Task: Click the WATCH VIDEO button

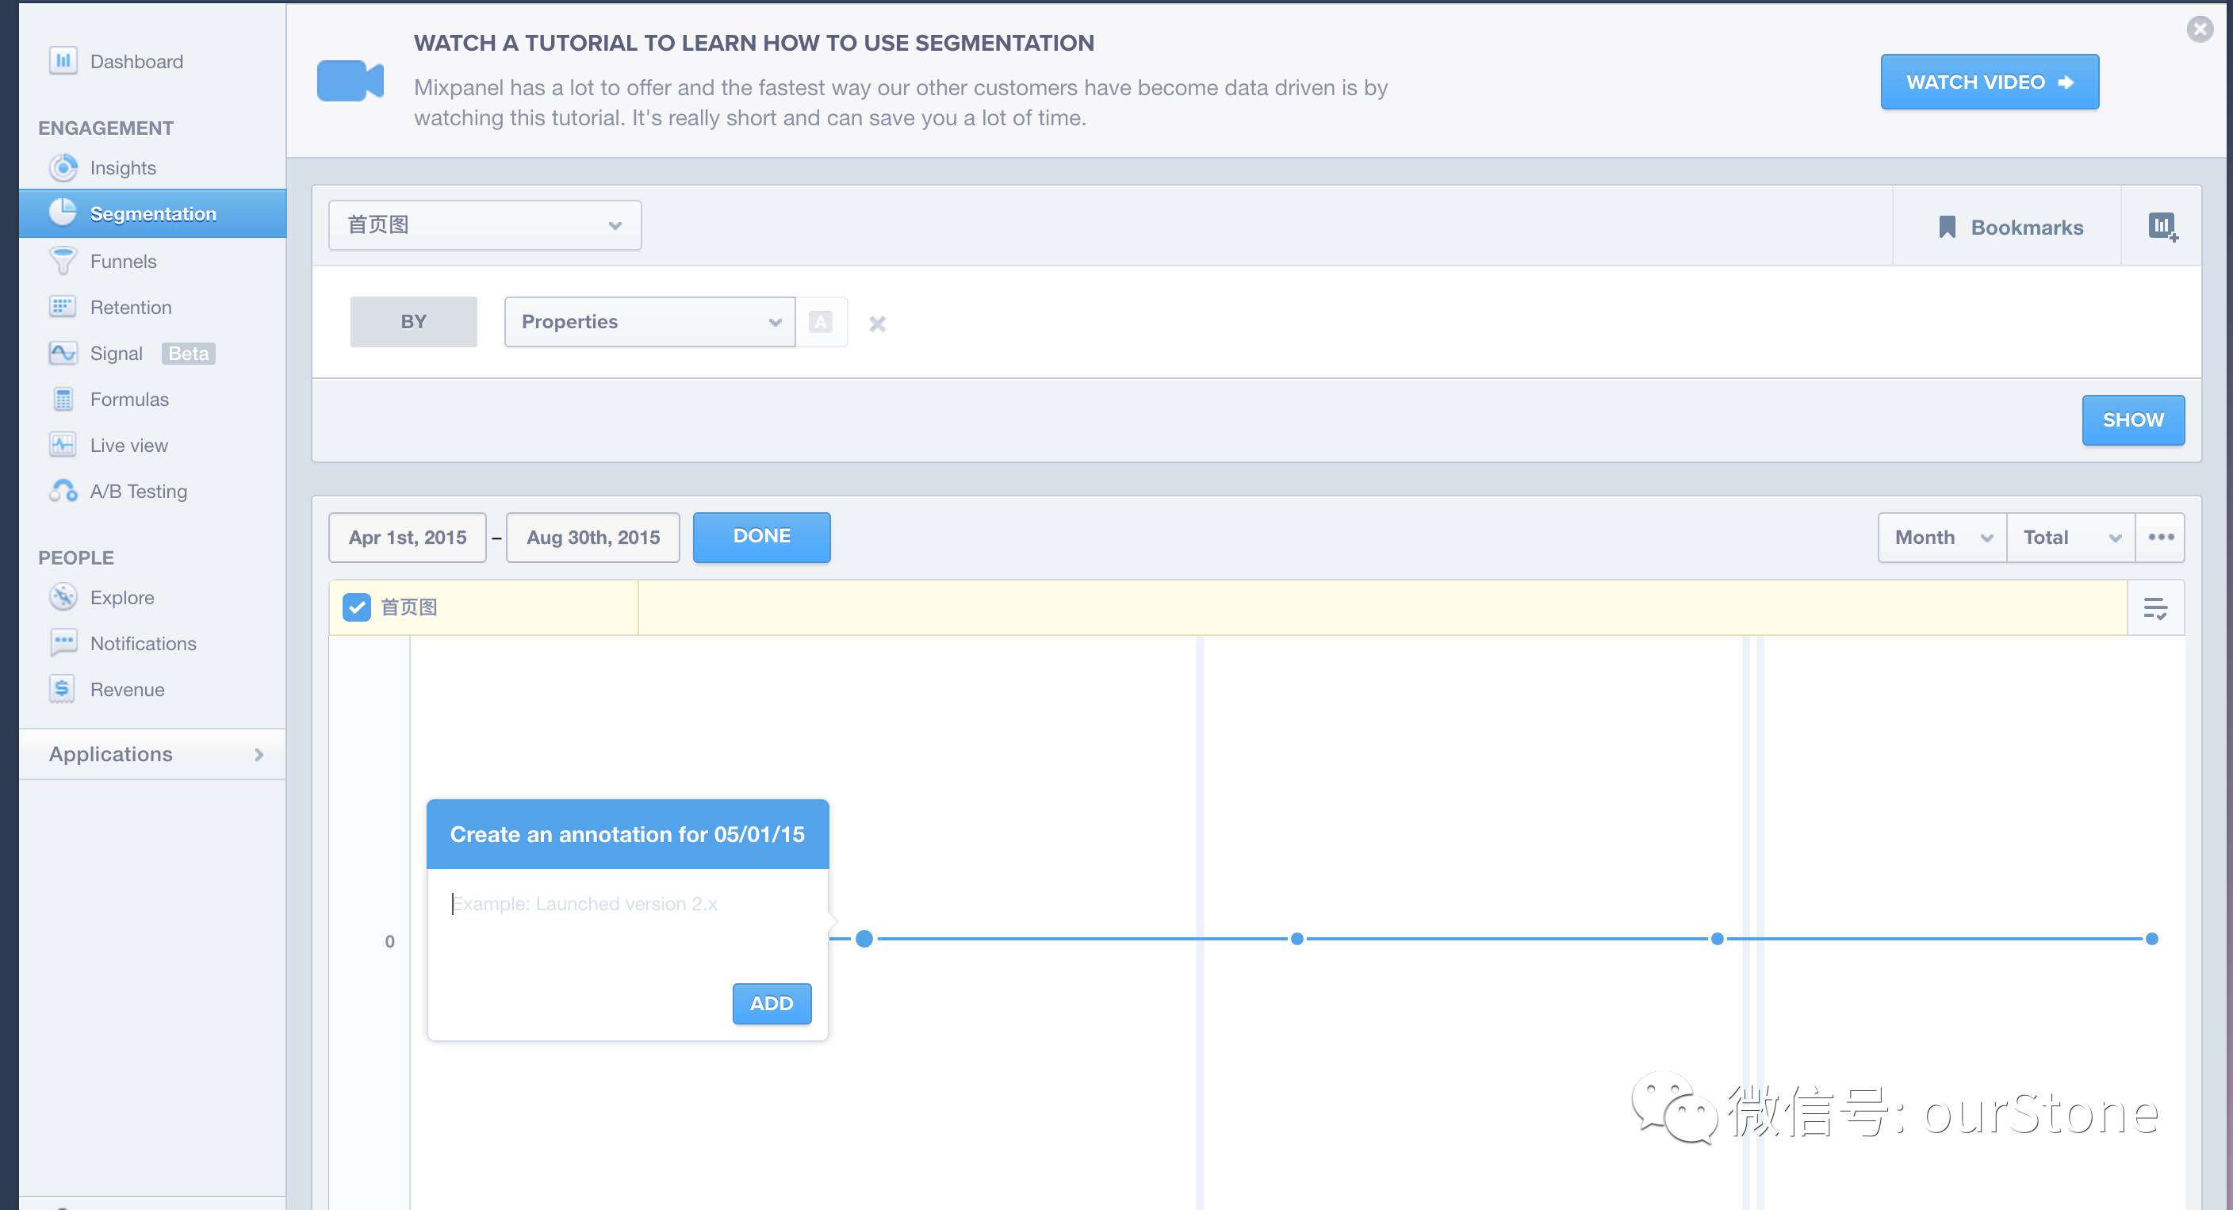Action: (x=1990, y=82)
